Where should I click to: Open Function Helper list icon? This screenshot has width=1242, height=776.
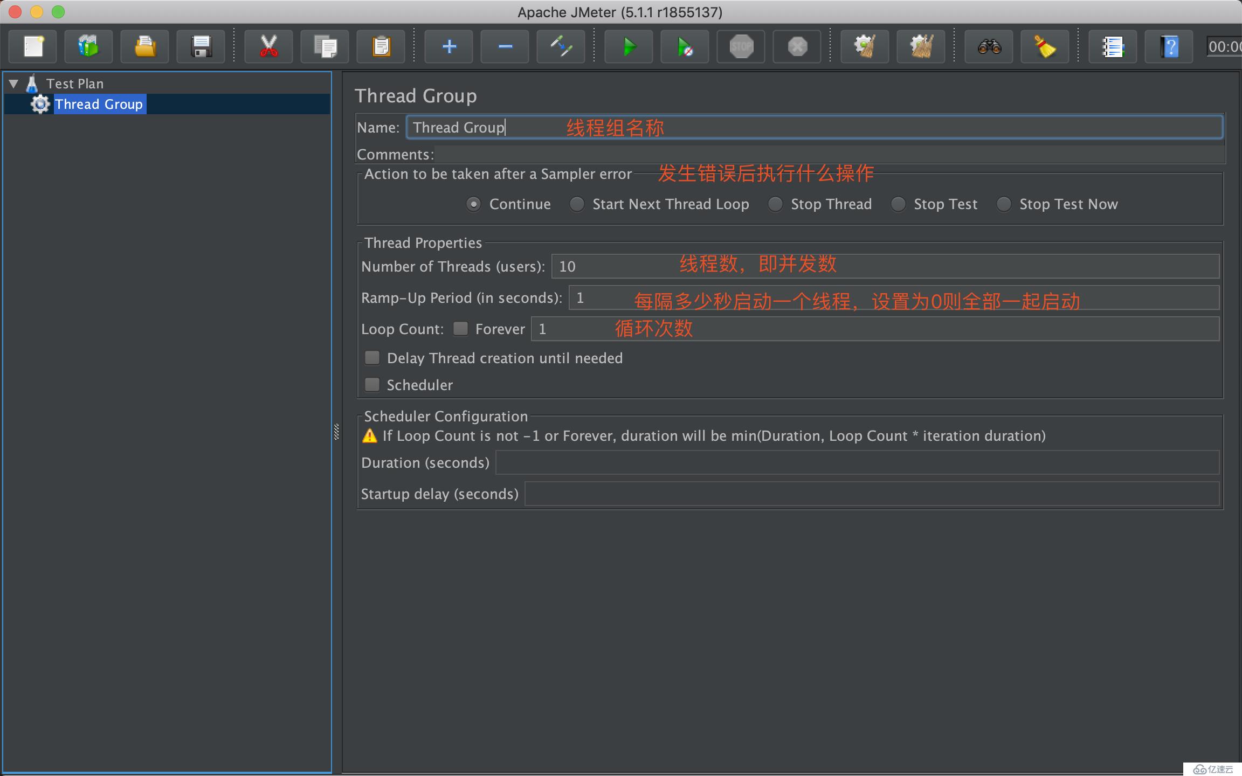pos(1113,46)
